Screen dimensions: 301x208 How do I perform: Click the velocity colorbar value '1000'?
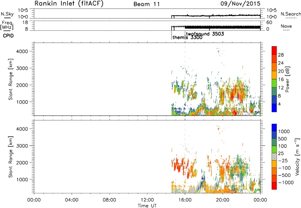pyautogui.click(x=284, y=131)
